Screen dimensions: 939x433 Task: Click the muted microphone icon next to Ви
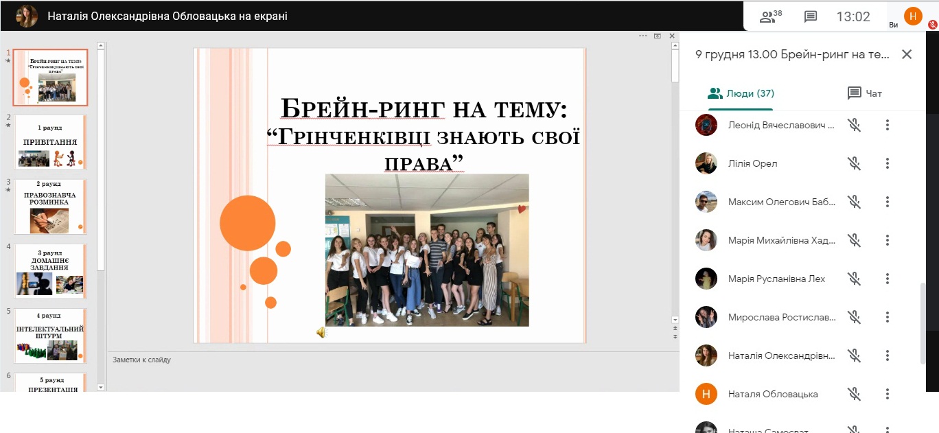(x=933, y=23)
